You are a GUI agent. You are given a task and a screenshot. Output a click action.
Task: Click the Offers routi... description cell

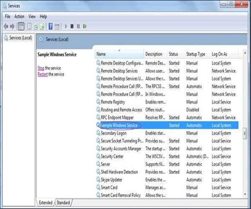coord(155,110)
